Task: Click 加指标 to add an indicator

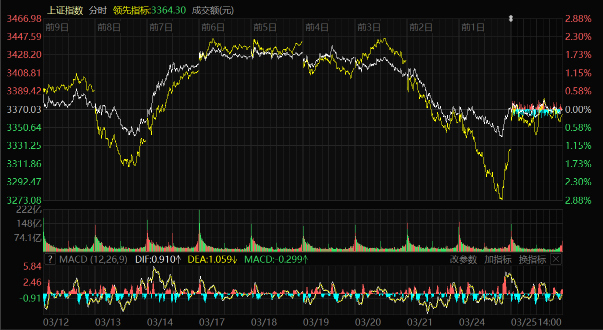Action: [x=498, y=259]
